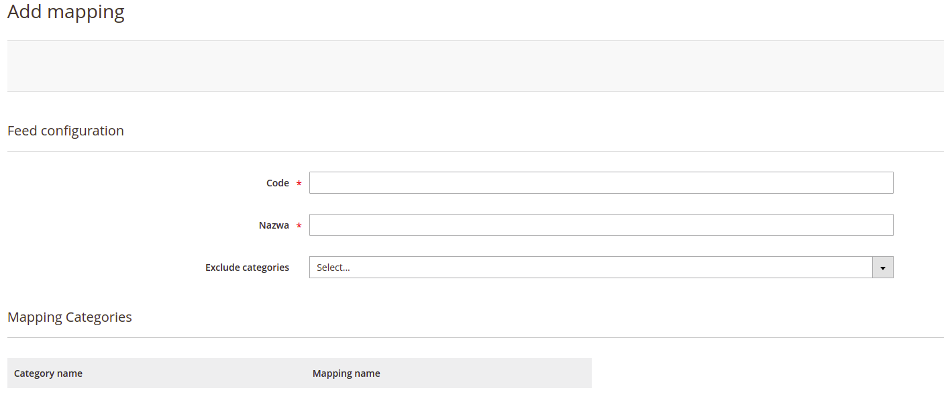Select the Category name column header
This screenshot has height=415, width=944.
tap(48, 373)
